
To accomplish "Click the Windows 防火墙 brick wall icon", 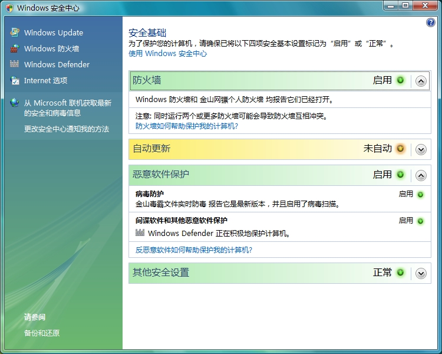I will pos(15,48).
